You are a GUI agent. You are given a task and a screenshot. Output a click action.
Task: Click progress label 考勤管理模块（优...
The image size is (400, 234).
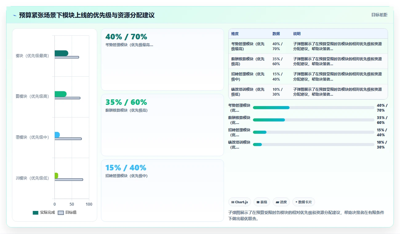tap(239, 108)
